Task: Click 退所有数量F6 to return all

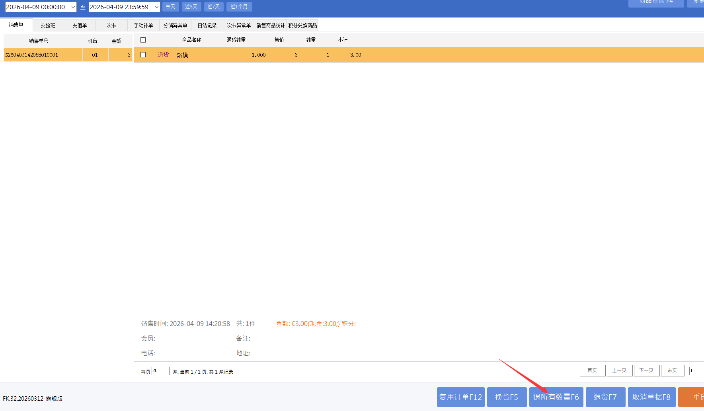Action: (556, 397)
